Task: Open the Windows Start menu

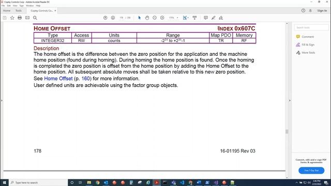Action: 4,182
